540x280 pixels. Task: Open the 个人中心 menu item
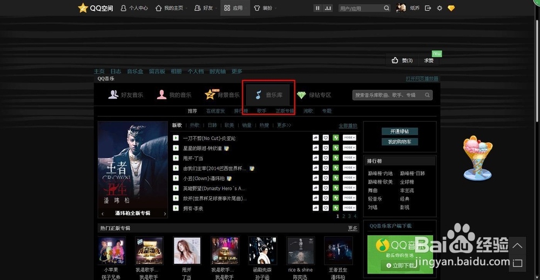coord(134,8)
